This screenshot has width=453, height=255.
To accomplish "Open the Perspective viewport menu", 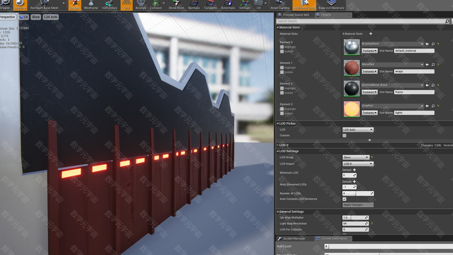I will tap(7, 17).
